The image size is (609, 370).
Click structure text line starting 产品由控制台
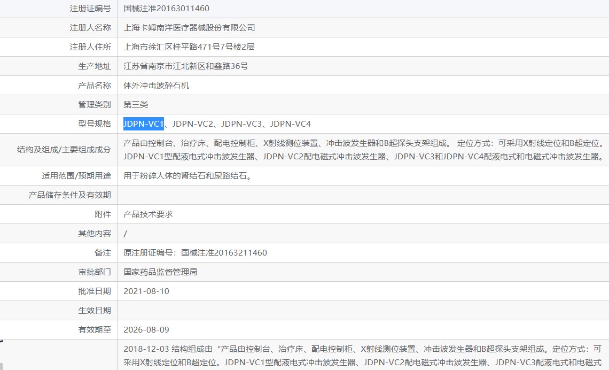tap(364, 143)
